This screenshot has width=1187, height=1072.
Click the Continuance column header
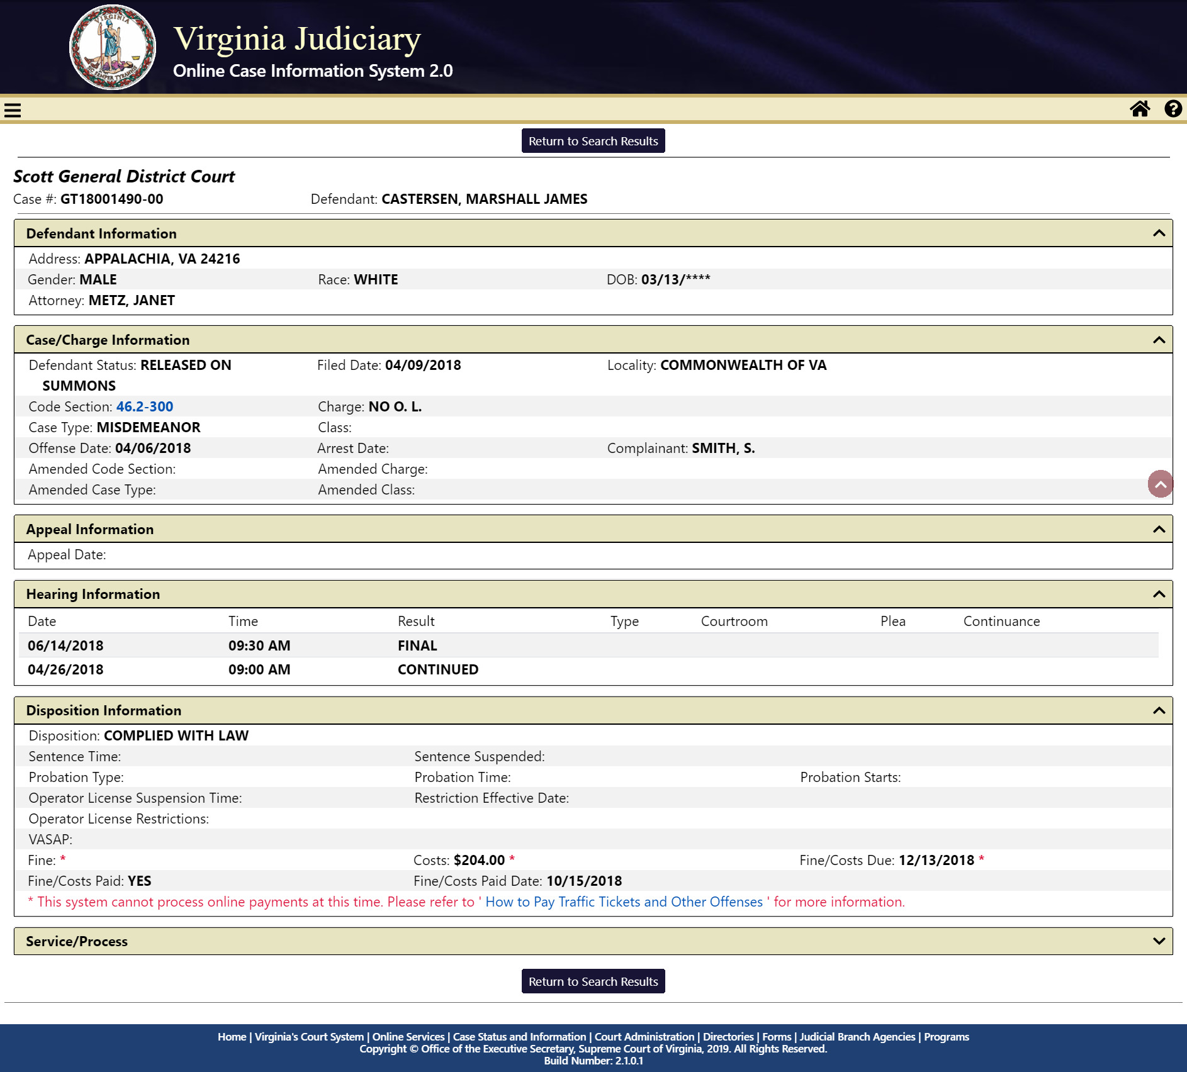click(1001, 621)
